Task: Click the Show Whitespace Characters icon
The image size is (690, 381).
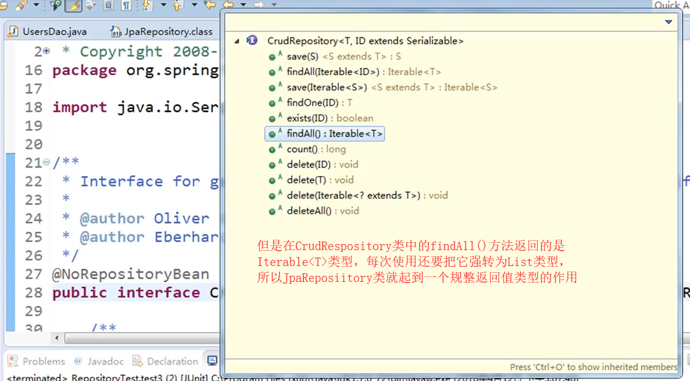Action: (126, 6)
